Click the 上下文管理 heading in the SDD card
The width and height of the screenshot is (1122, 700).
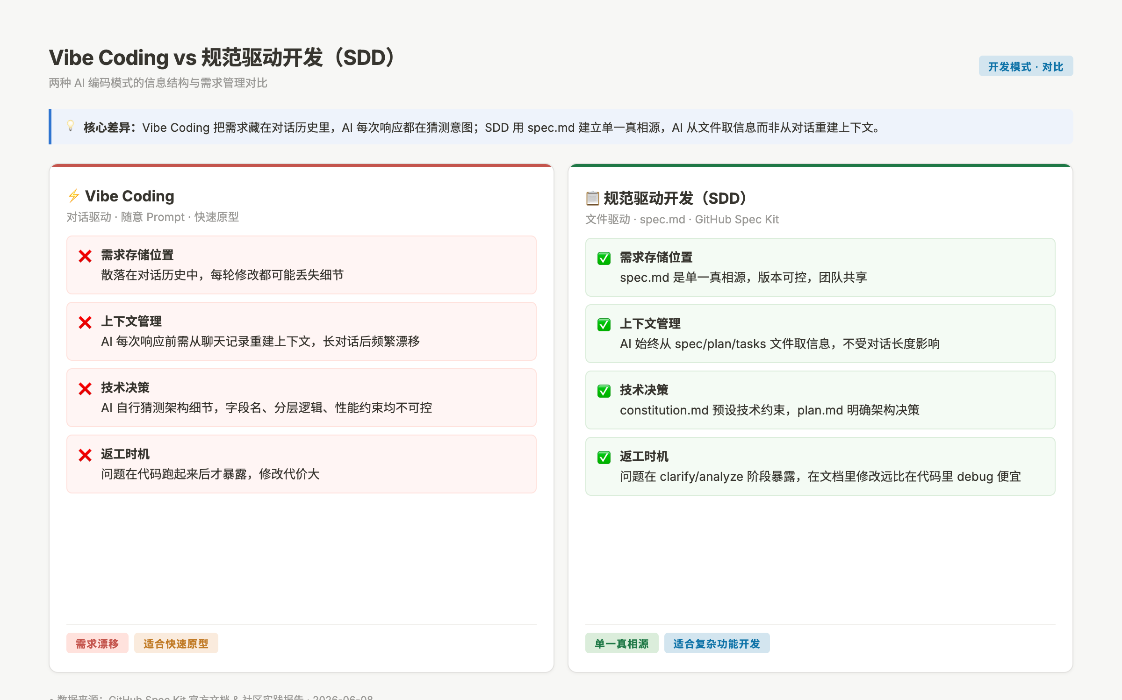click(x=650, y=324)
